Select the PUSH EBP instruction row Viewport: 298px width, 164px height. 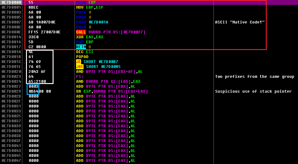[149, 2]
